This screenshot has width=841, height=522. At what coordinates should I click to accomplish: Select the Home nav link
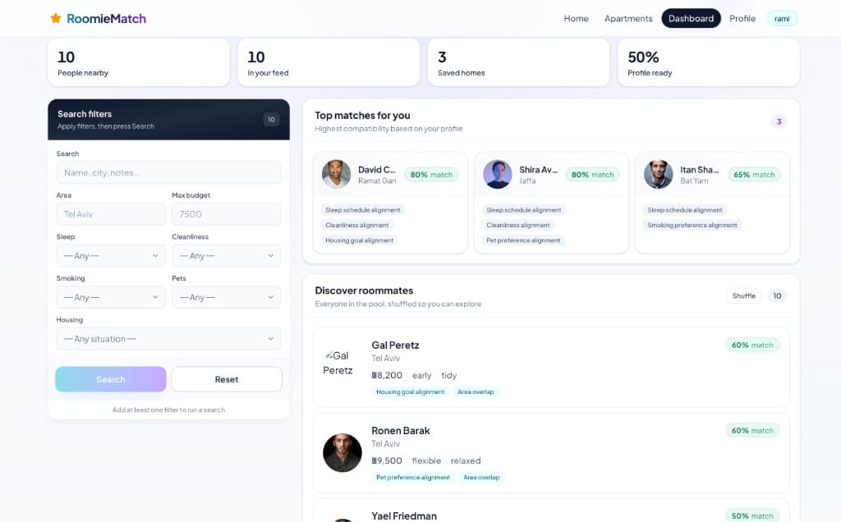point(576,18)
